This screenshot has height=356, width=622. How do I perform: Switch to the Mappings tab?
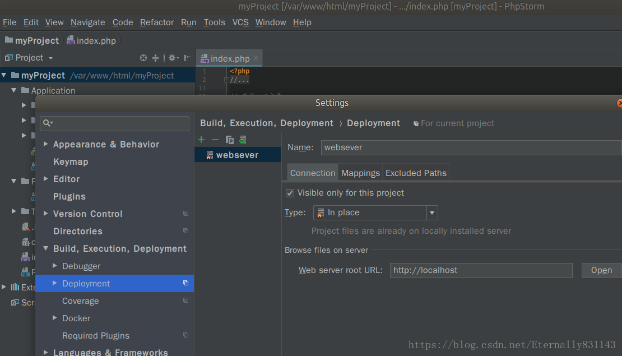point(360,173)
